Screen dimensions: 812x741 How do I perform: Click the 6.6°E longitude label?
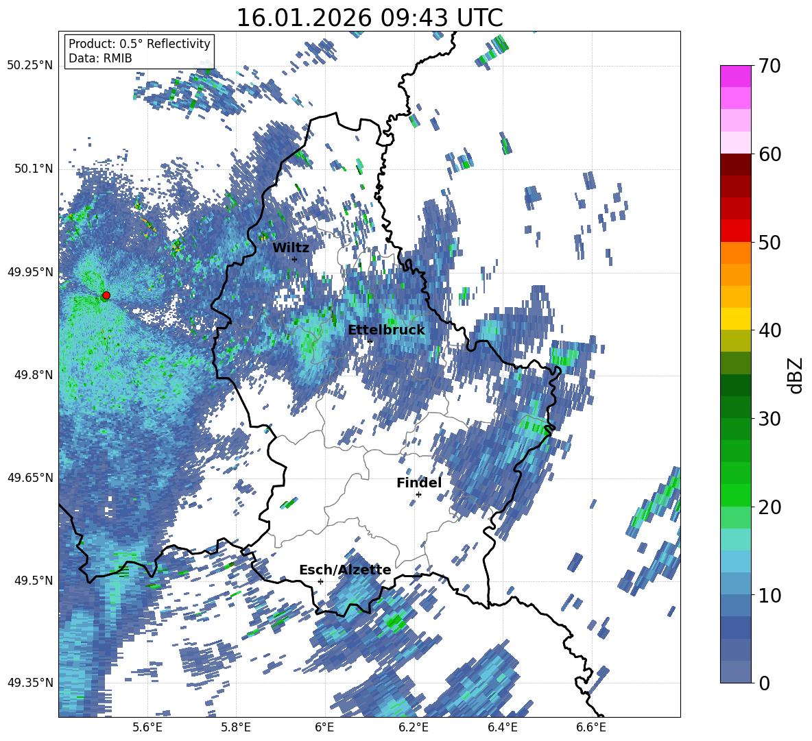(x=591, y=727)
